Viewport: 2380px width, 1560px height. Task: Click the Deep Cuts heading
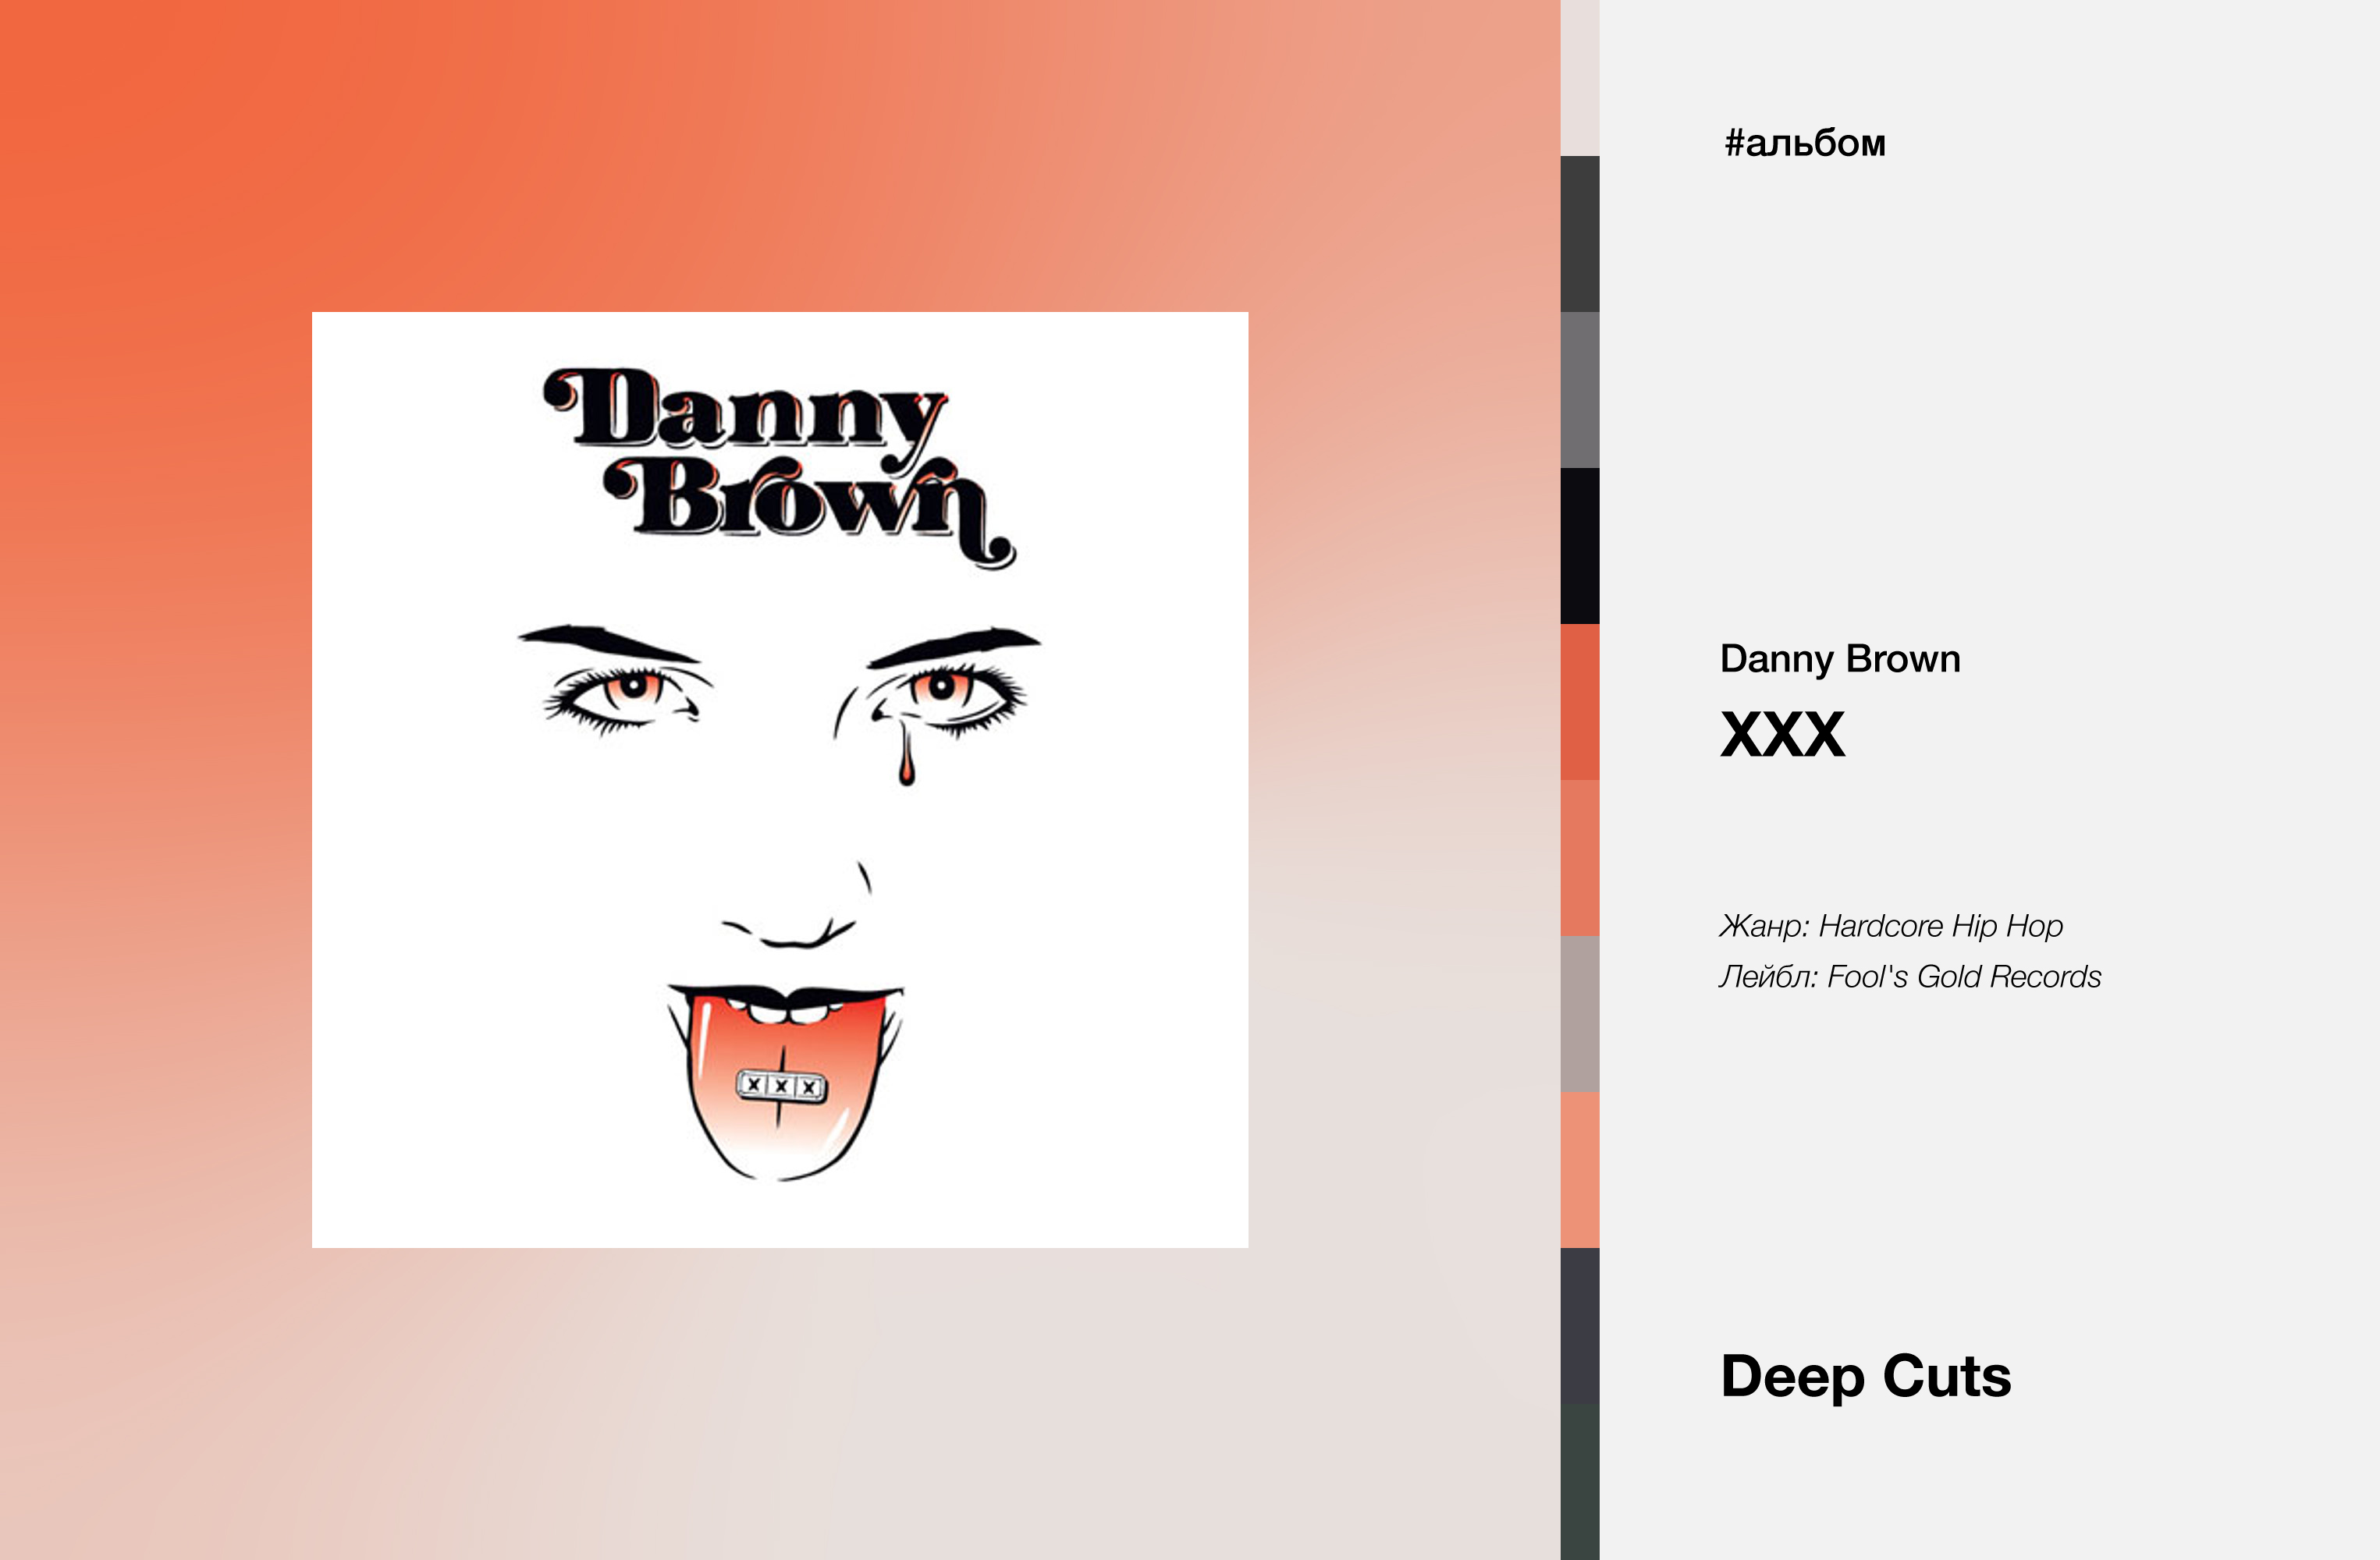[x=1866, y=1376]
